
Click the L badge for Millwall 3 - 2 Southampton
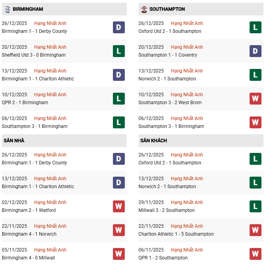[x=256, y=206]
